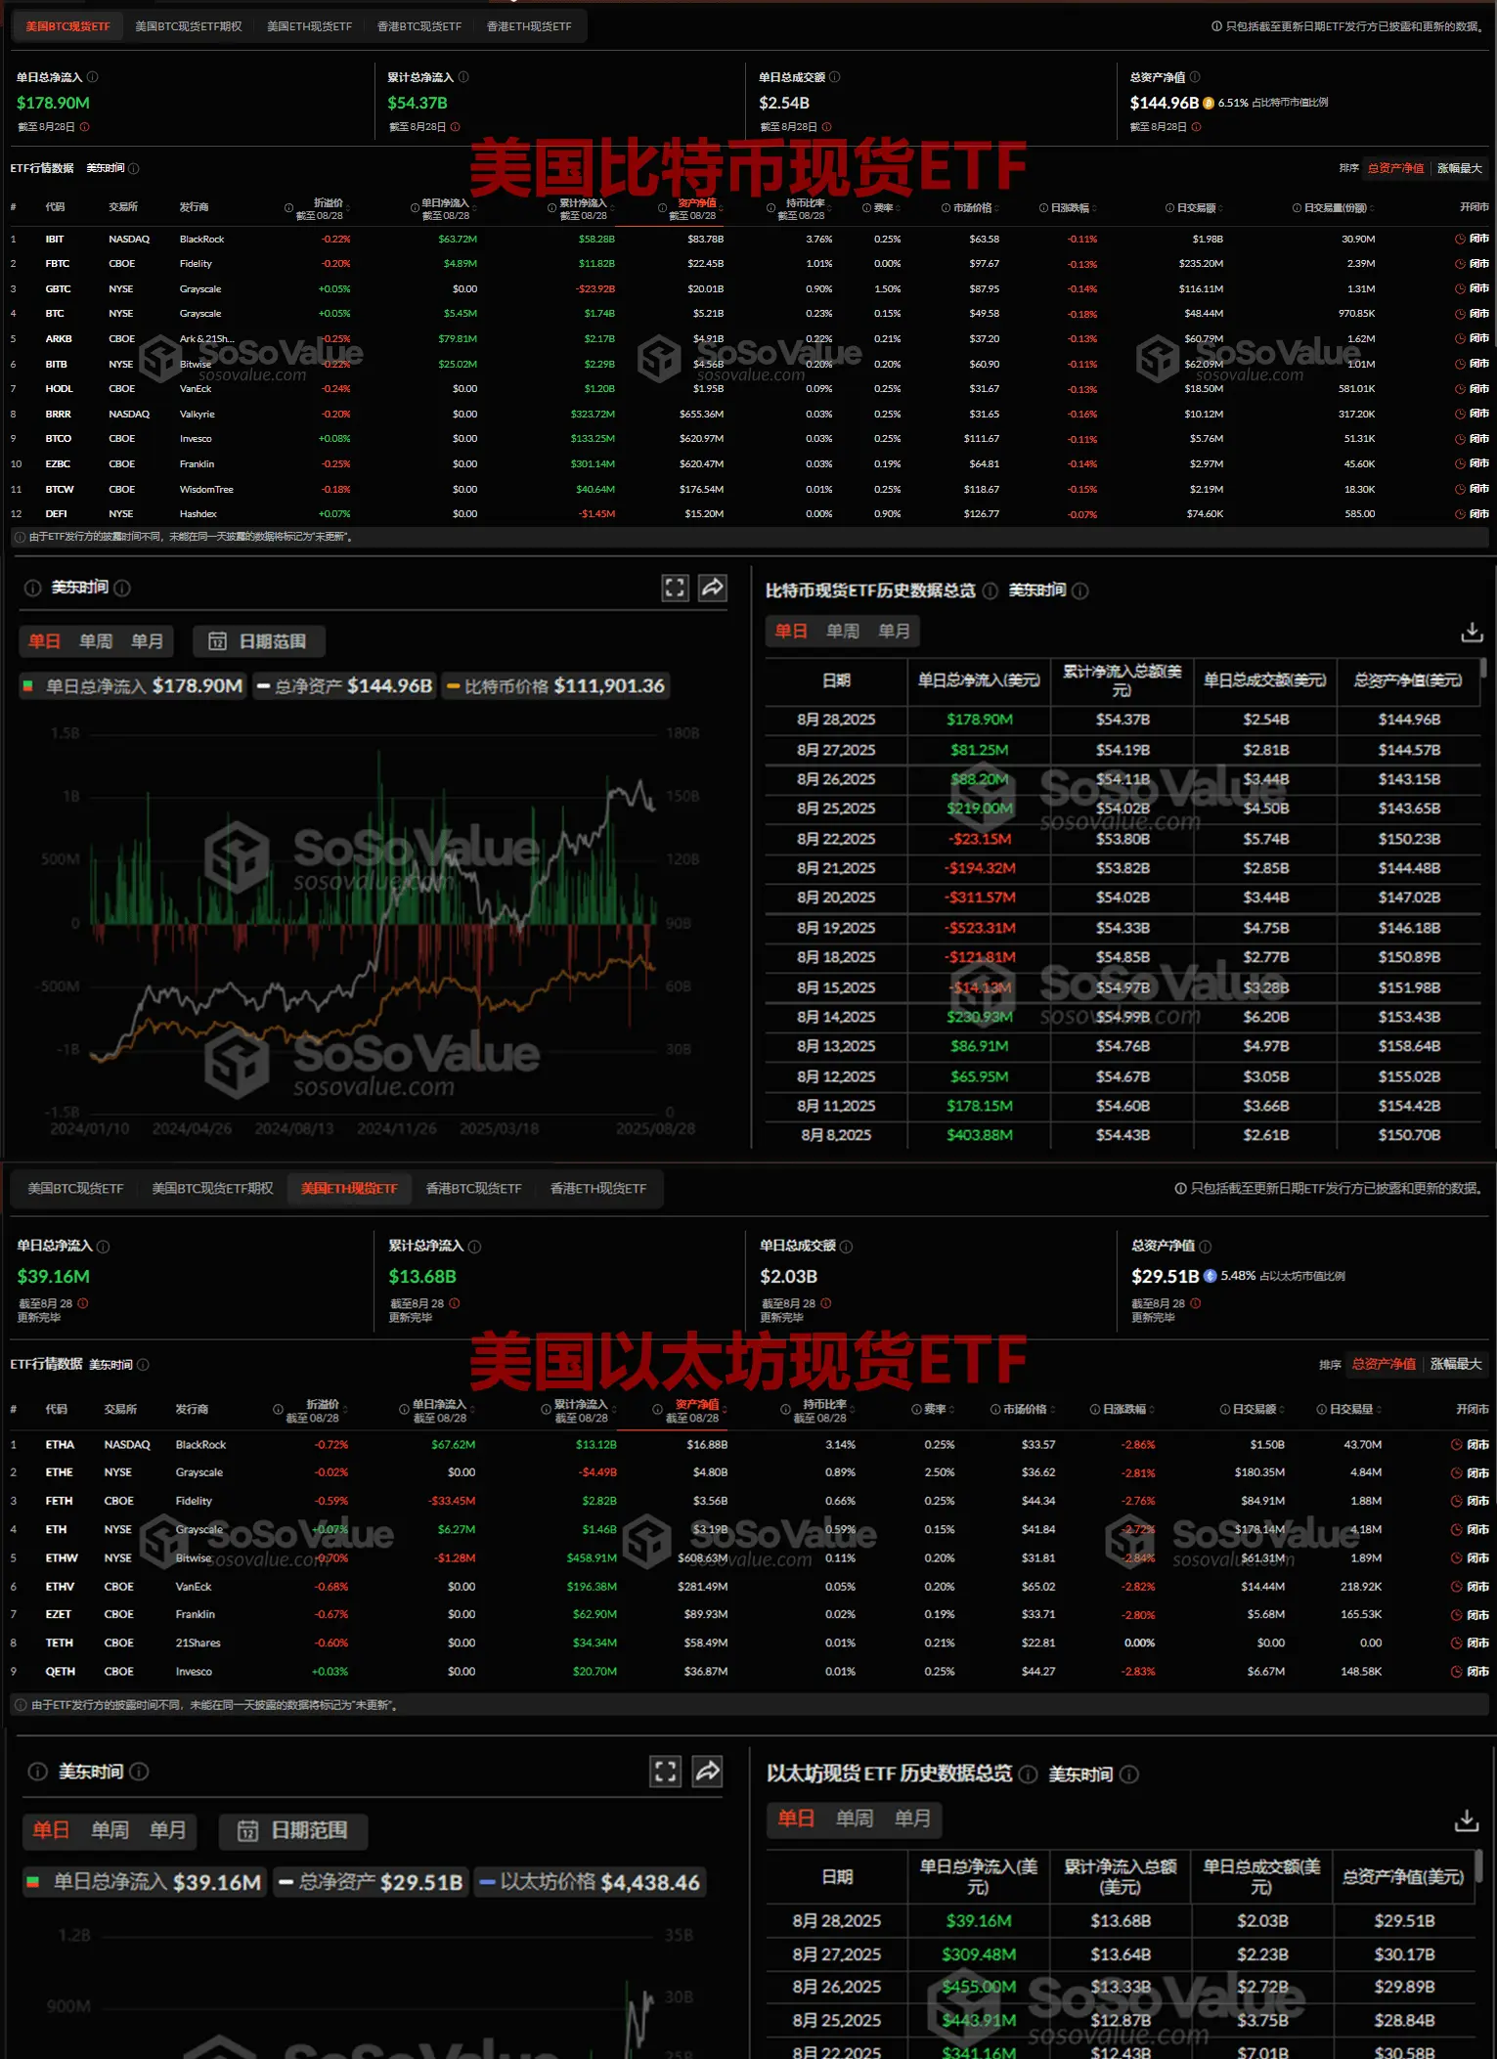Open the ETHE Grayscale row

tap(748, 1472)
